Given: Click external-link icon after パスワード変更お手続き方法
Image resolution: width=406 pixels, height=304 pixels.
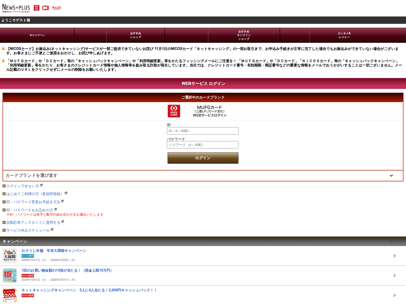Looking at the screenshot, I should (62, 201).
